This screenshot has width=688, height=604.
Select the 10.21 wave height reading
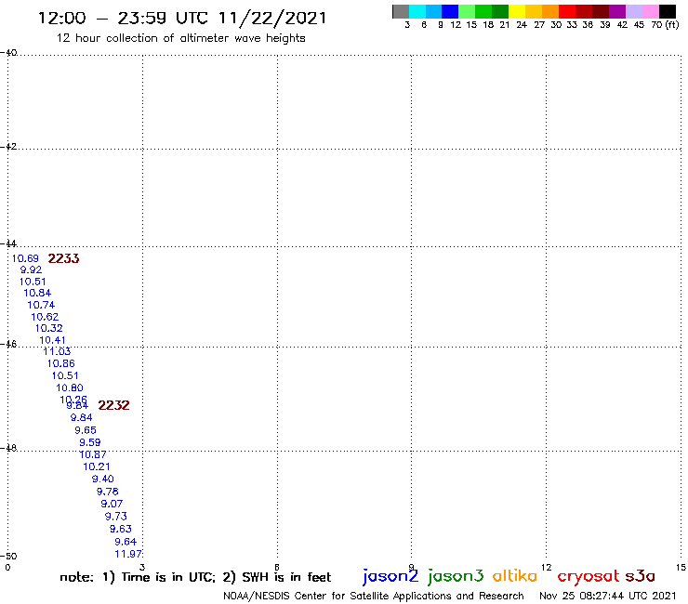pos(97,467)
